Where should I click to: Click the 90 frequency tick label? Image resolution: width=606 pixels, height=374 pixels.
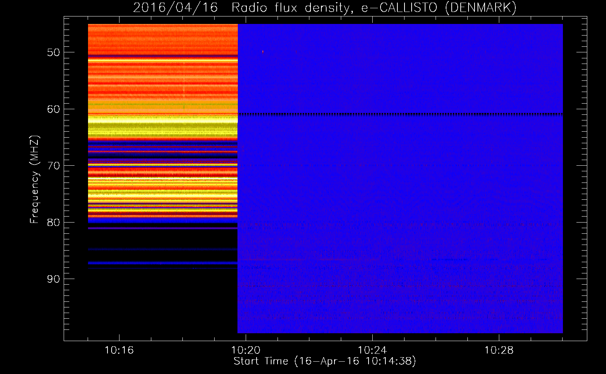54,279
